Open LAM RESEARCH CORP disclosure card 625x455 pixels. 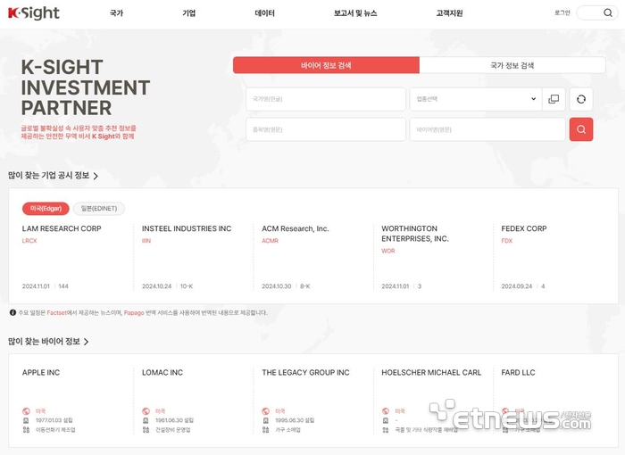[62, 229]
